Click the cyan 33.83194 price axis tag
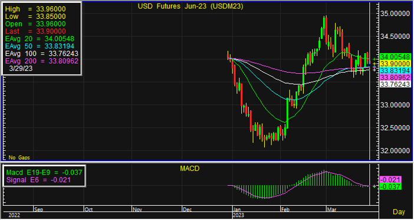The width and height of the screenshot is (414, 220). (395, 71)
